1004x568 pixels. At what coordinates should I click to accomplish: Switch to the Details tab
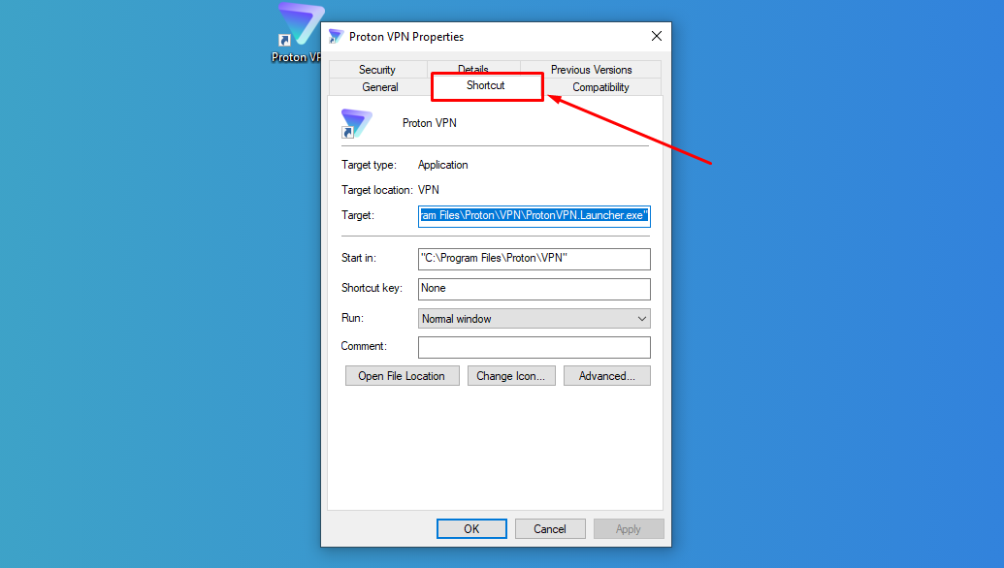[473, 68]
